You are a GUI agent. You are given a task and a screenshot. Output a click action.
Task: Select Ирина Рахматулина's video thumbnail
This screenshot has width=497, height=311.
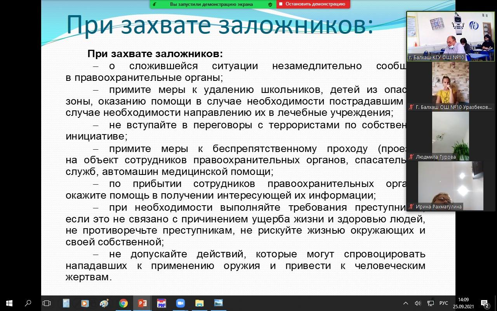[x=450, y=186]
